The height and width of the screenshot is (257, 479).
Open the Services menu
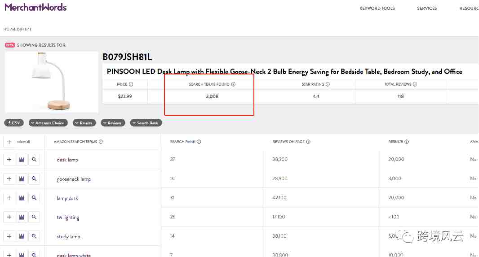pos(427,8)
